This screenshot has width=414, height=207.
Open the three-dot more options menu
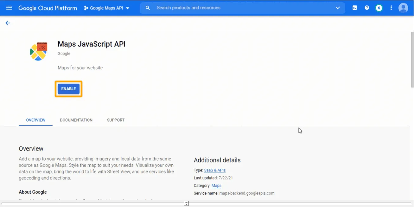pyautogui.click(x=391, y=8)
